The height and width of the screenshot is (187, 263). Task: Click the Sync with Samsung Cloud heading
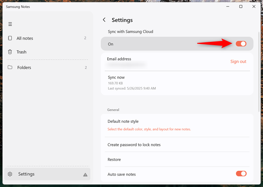tap(131, 32)
